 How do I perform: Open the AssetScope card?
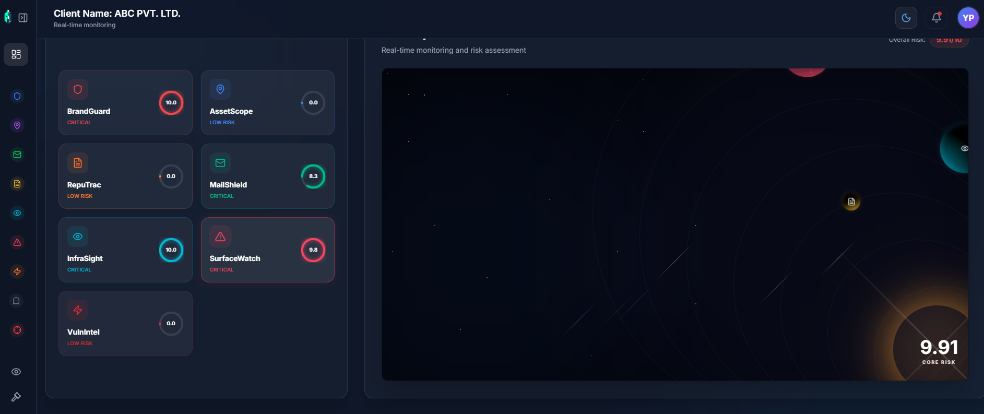coord(268,102)
